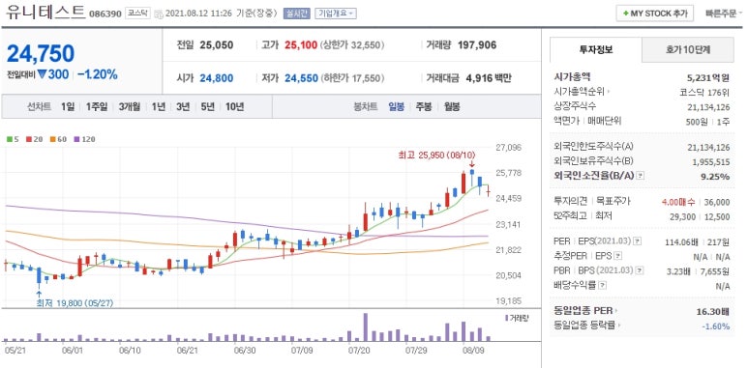Click the 실시간 badge button
This screenshot has height=368, width=748.
coord(296,14)
